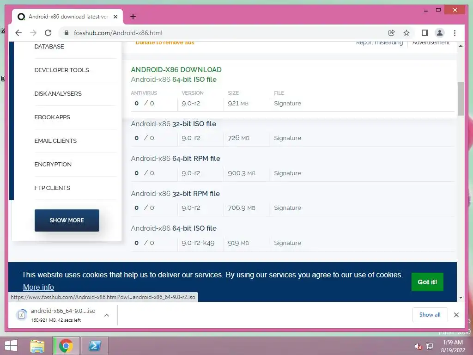Viewport: 473px width, 355px height.
Task: Open the taskbar clock showing 1:59 AM
Action: pos(453,346)
